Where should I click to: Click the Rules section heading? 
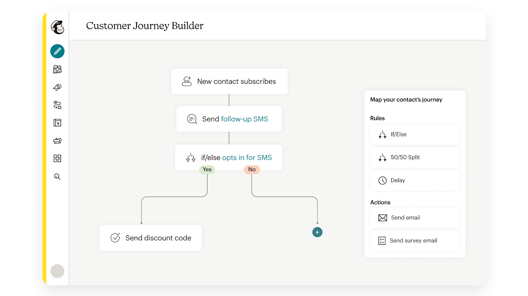coord(378,118)
